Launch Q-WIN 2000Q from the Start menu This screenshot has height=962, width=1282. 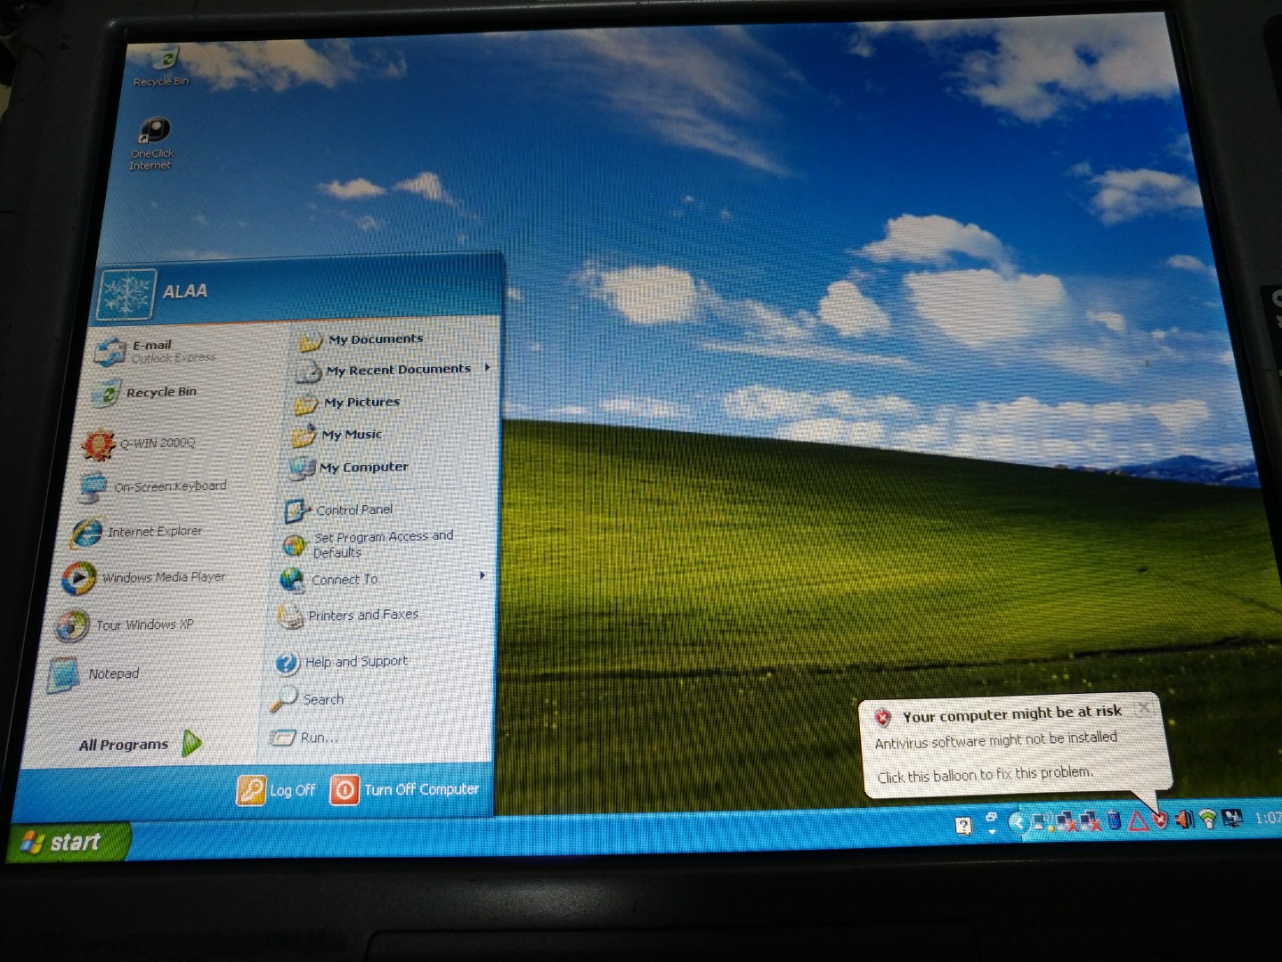[x=138, y=444]
